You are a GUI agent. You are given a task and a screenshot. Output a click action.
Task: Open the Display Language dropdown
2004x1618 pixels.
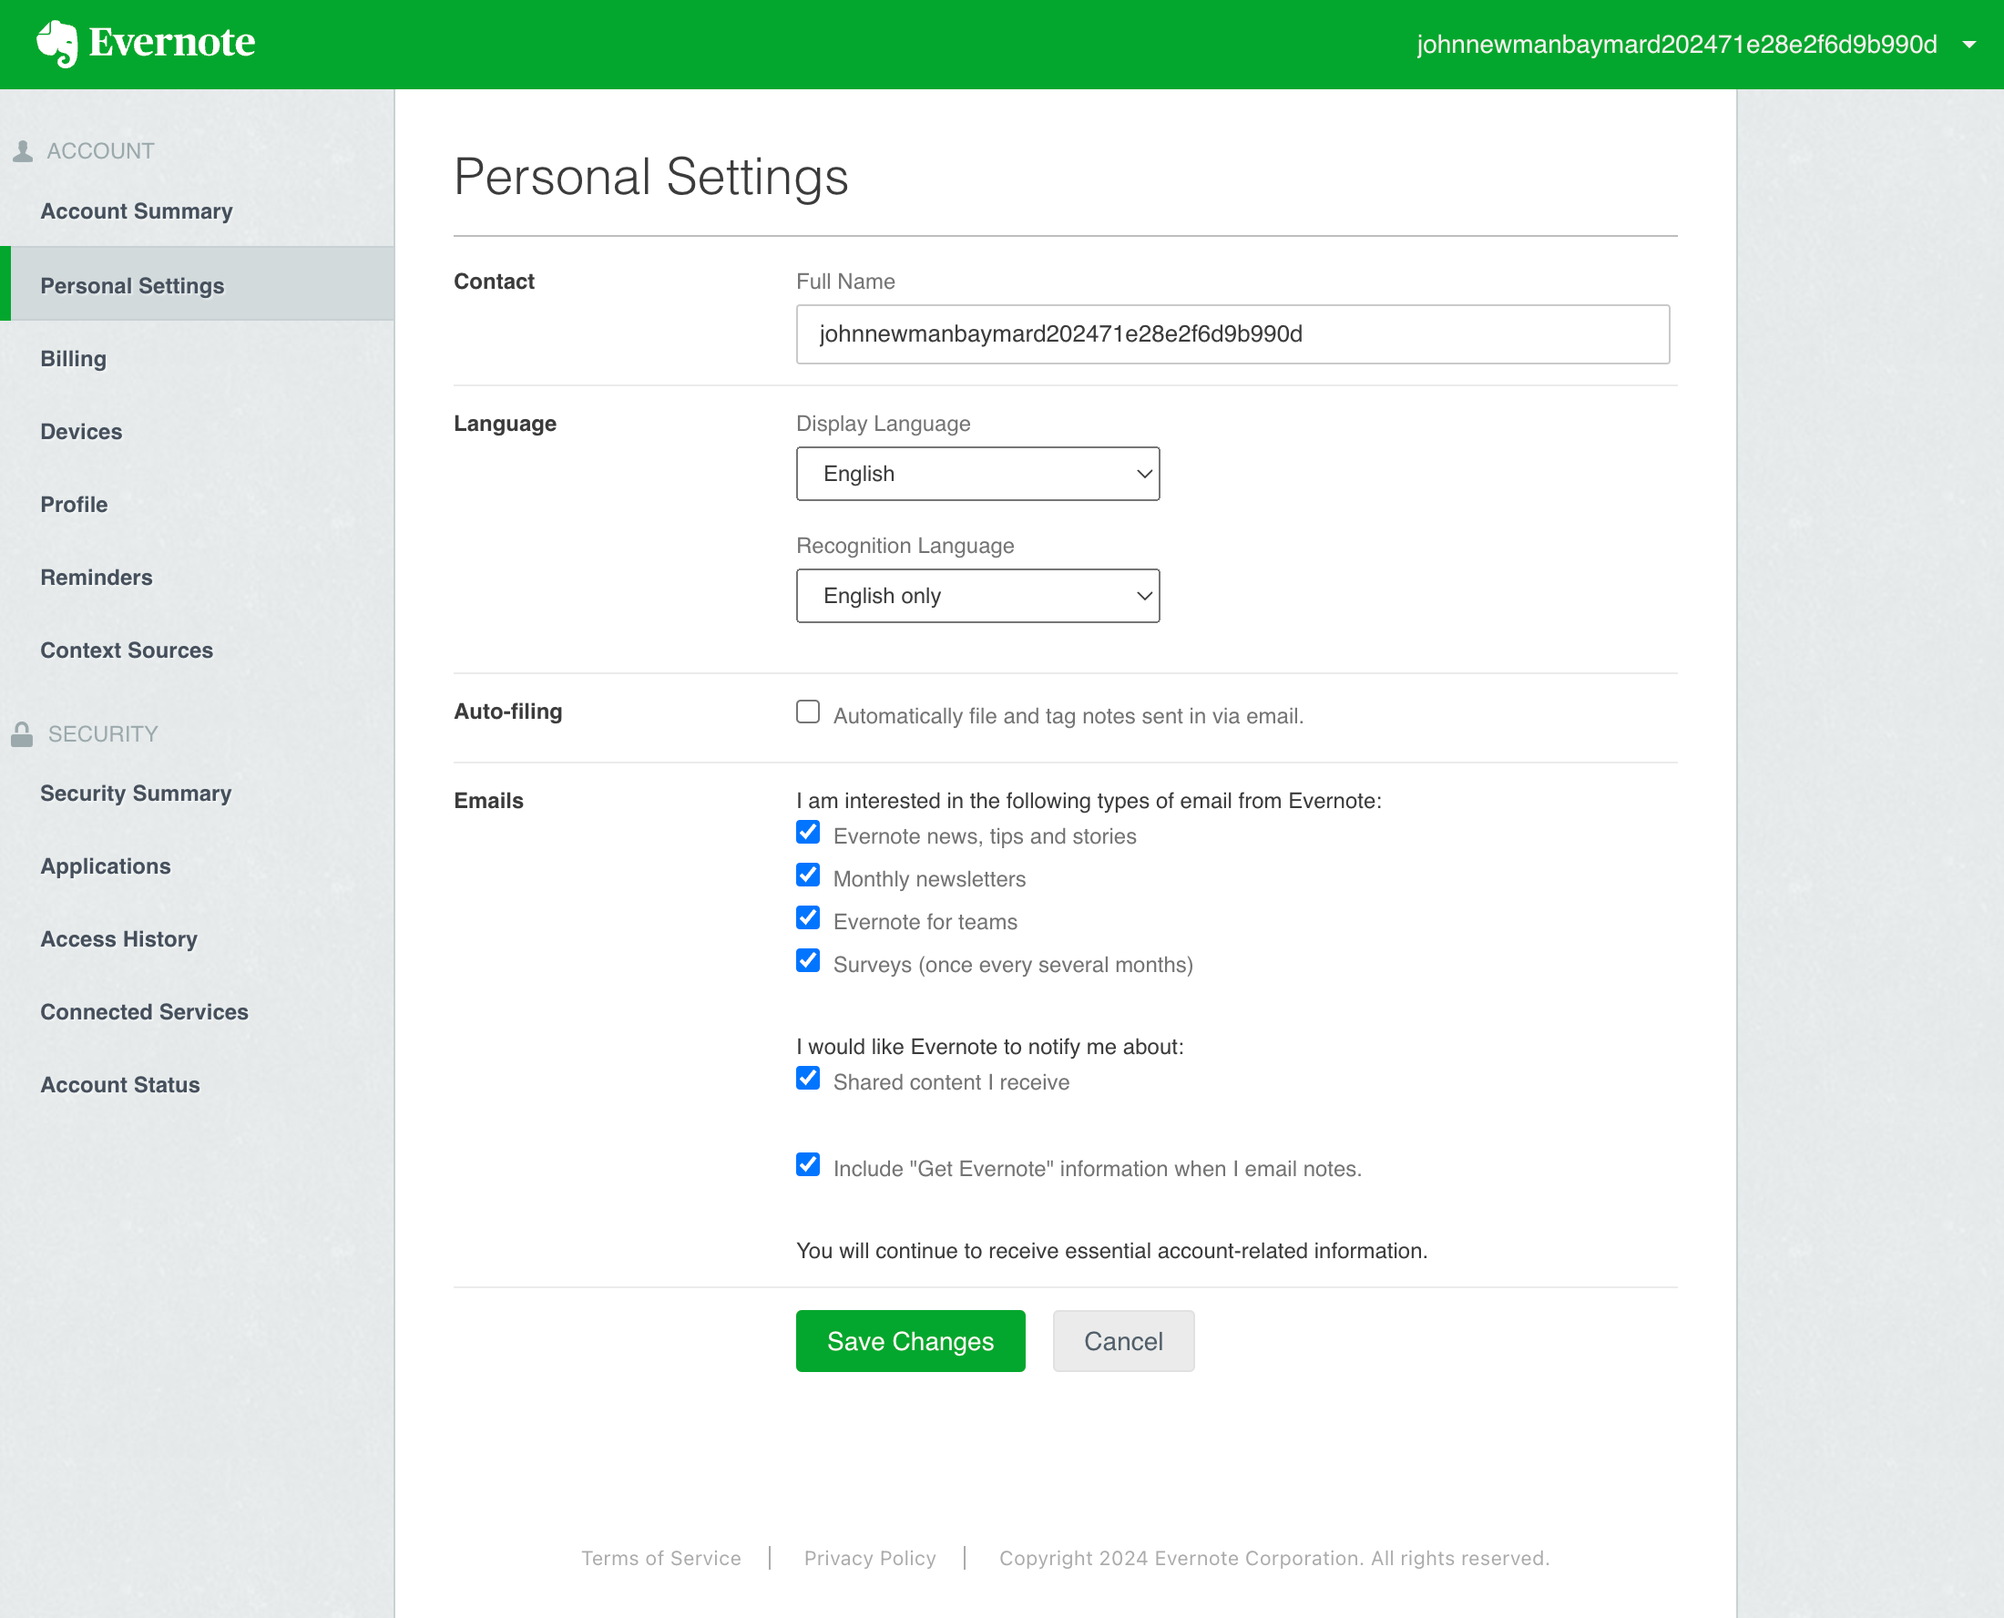pos(977,474)
